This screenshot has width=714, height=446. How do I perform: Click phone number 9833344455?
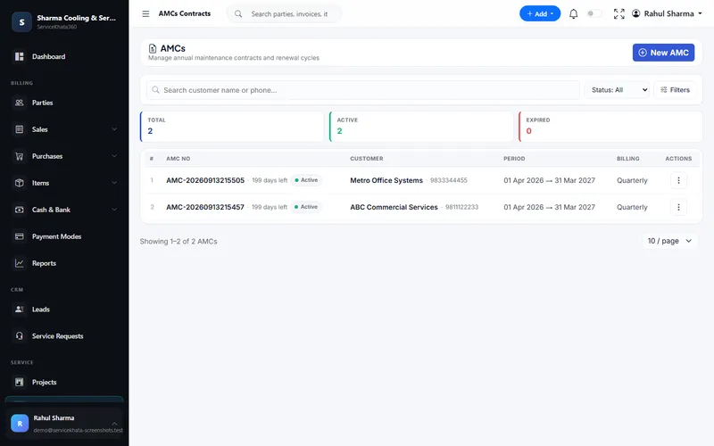coord(449,181)
